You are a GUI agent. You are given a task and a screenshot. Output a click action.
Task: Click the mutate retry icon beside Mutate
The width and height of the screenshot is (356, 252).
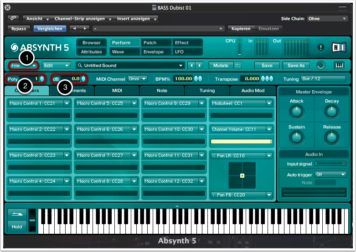(238, 66)
